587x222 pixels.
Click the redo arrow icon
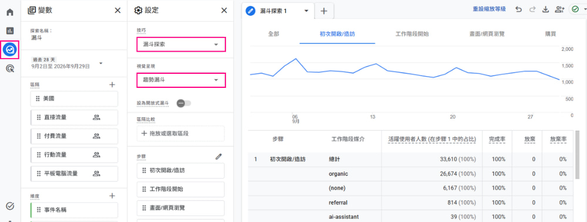click(532, 10)
